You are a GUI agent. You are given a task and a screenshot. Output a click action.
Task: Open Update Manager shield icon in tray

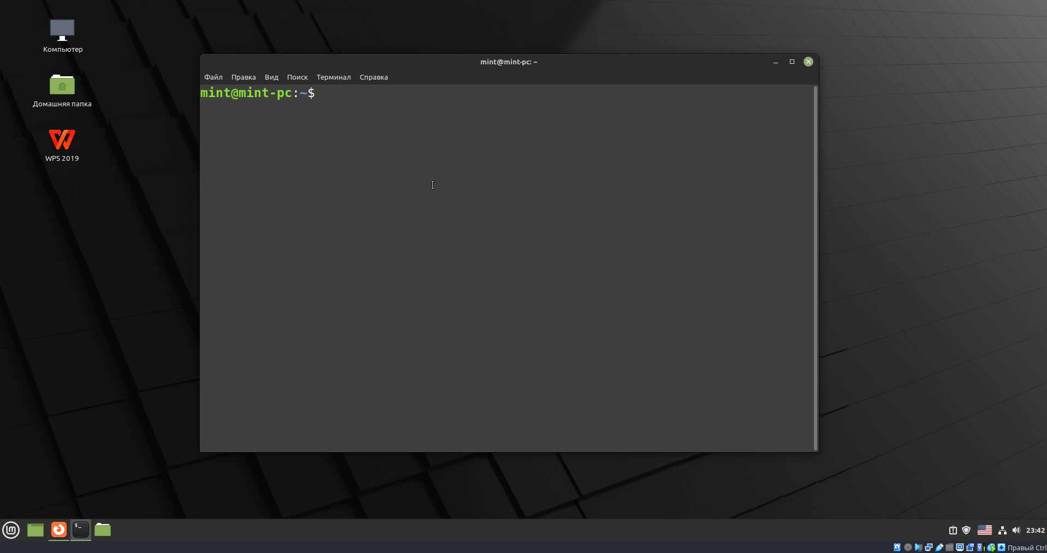966,530
